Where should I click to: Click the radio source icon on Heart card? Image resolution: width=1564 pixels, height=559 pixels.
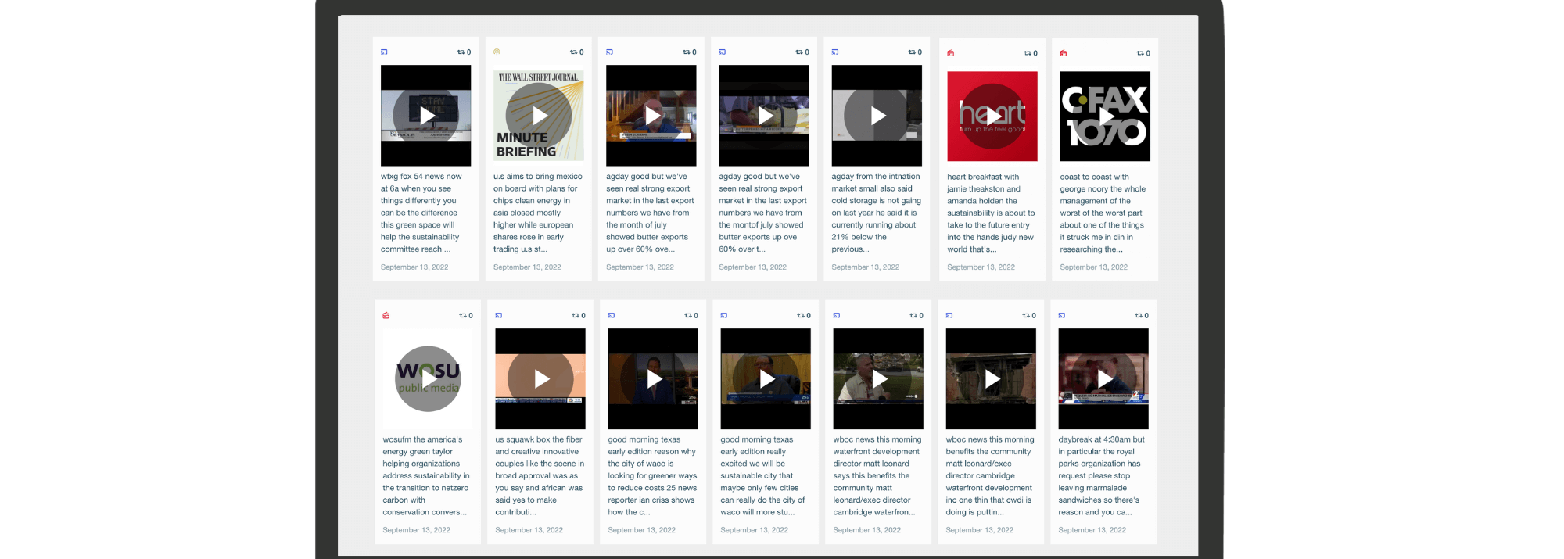(951, 53)
